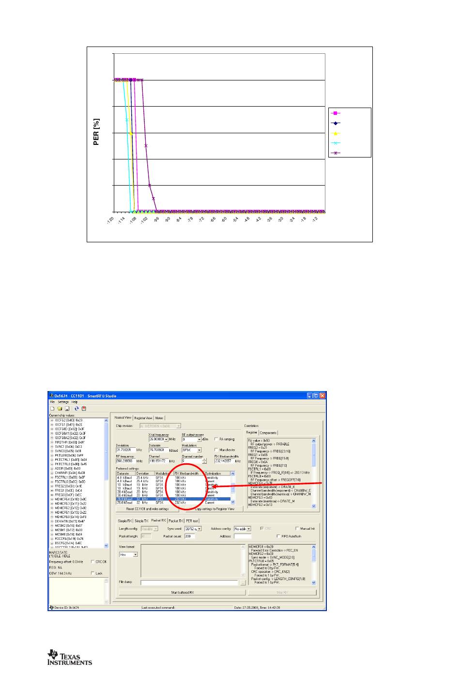460x677 pixels.
Task: Select the CHANNR [0x0A] register tree item
Action: [x=70, y=472]
